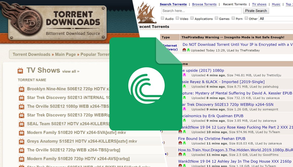Click magnet icon under How.to.Train.Your.Dragon.3 row
The width and height of the screenshot is (293, 167).
(180, 154)
